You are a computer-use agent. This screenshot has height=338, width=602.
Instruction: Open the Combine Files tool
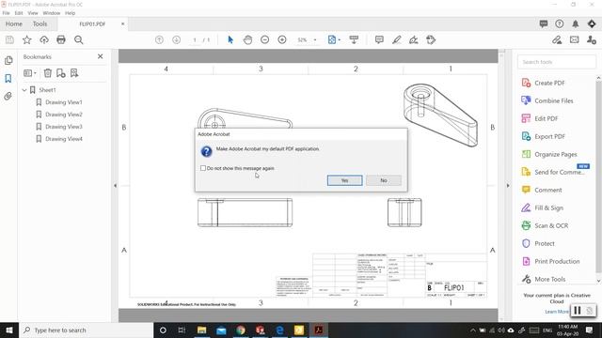click(554, 100)
